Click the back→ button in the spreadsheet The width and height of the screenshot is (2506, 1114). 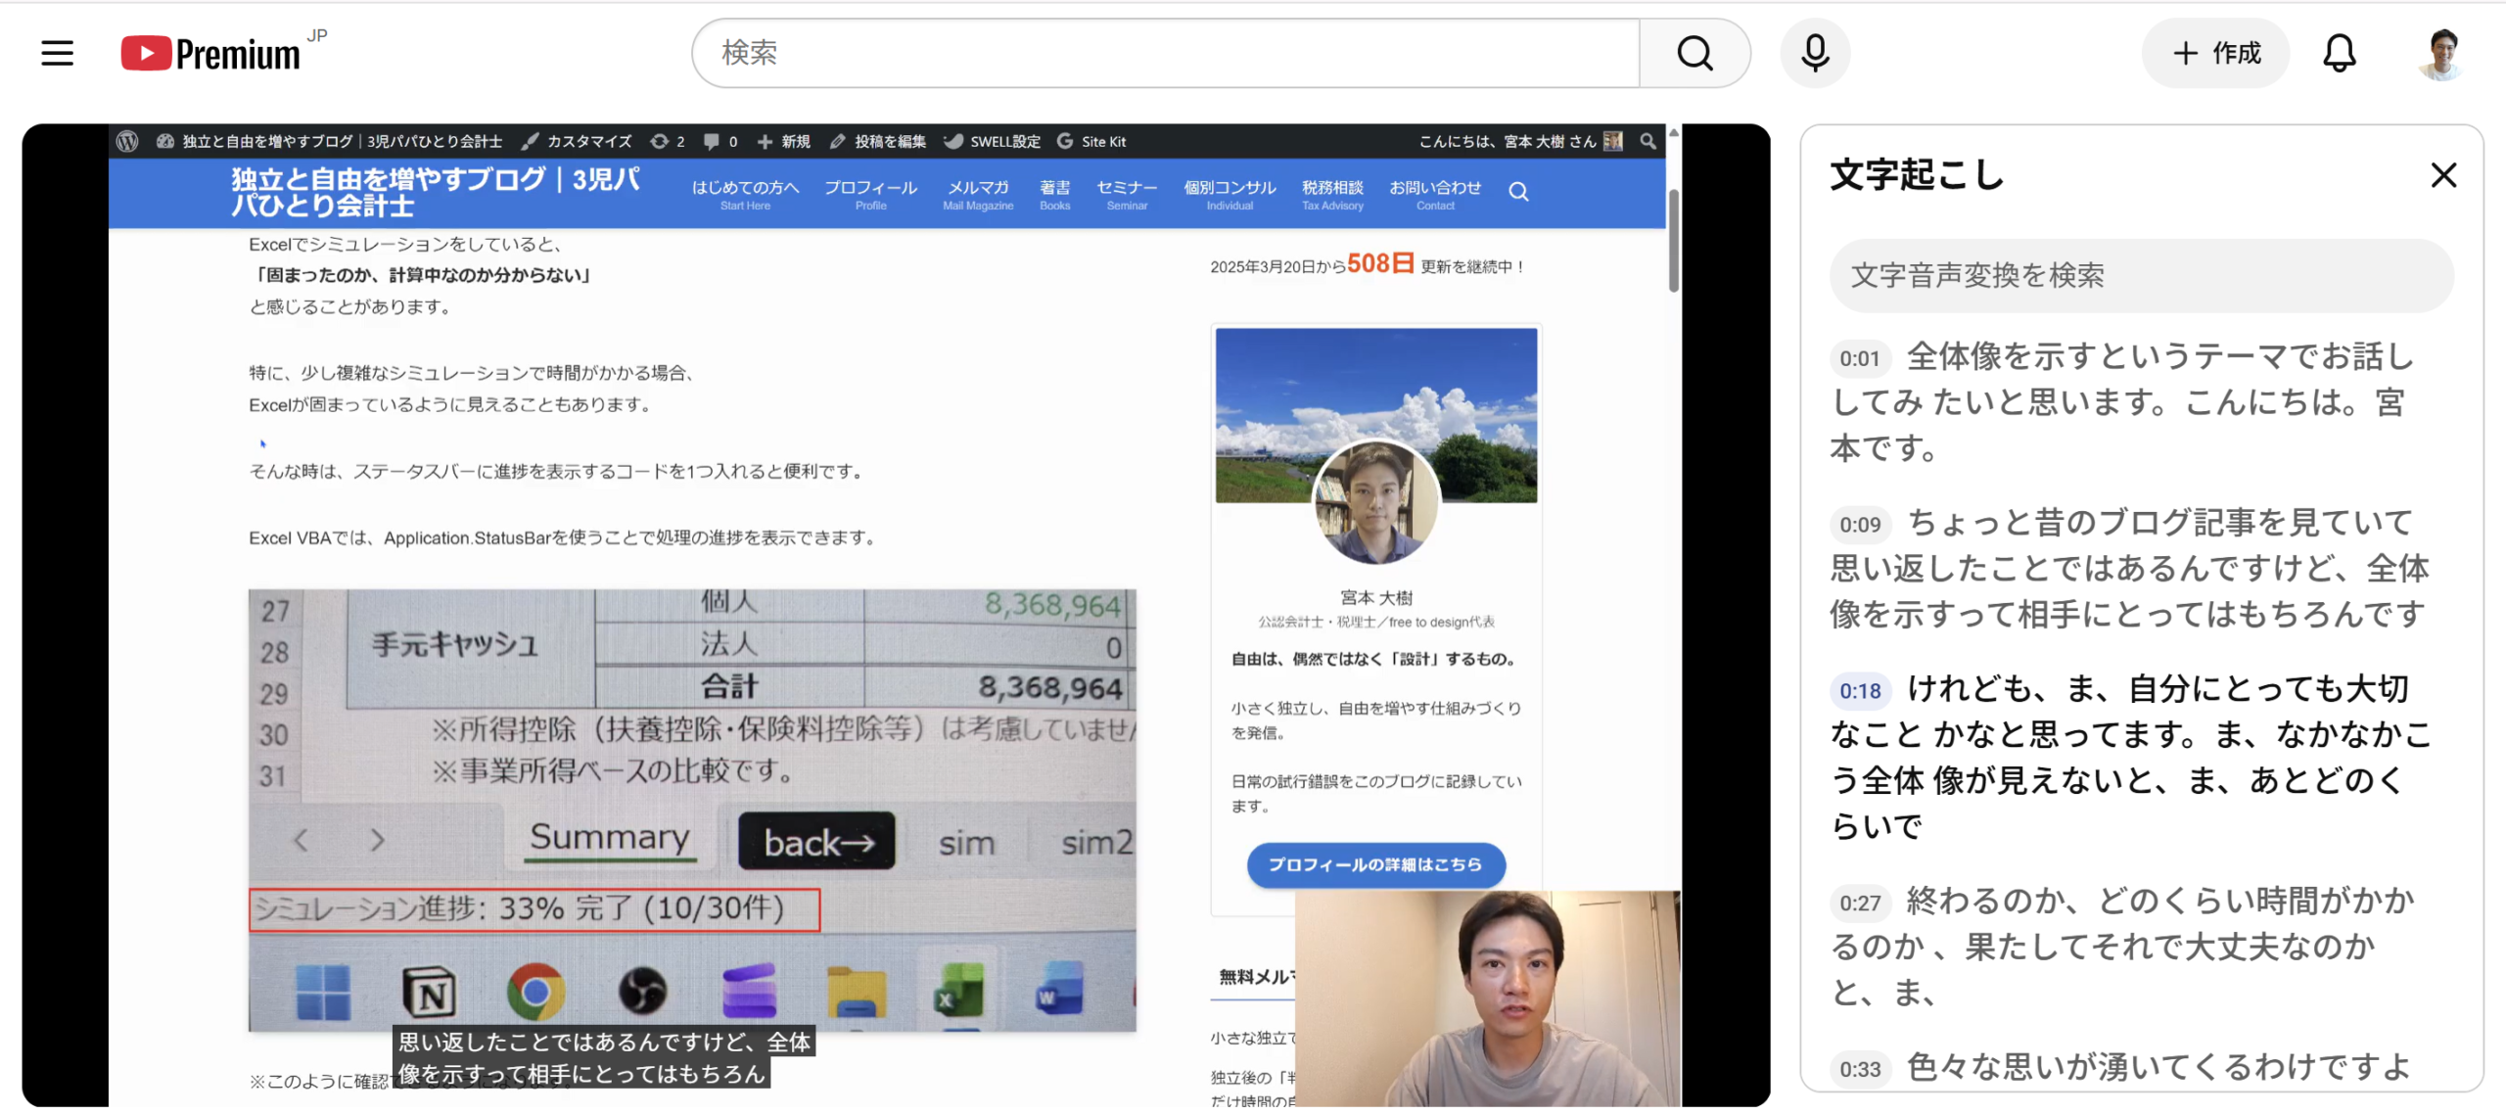[x=816, y=841]
